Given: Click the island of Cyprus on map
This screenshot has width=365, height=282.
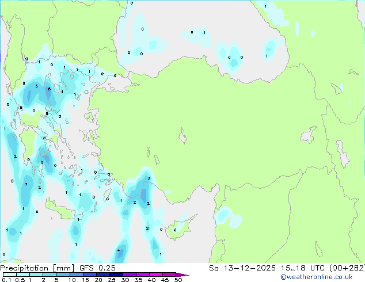Looking at the screenshot, I should point(180,227).
